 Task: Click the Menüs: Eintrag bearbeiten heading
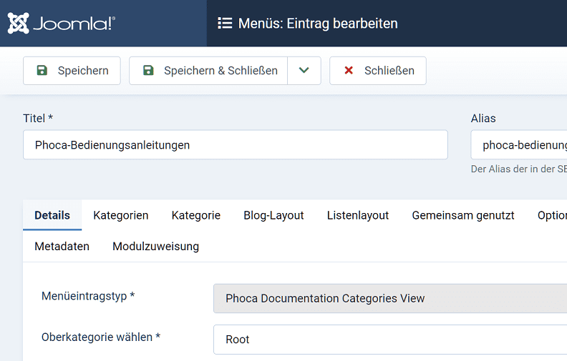[x=318, y=24]
